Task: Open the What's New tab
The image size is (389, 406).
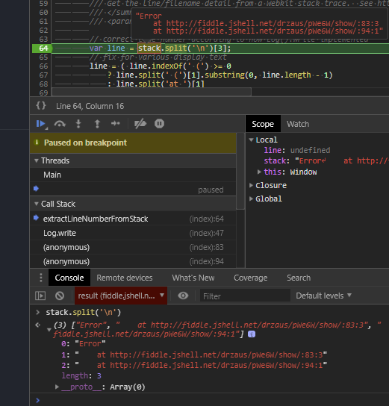Action: point(193,278)
